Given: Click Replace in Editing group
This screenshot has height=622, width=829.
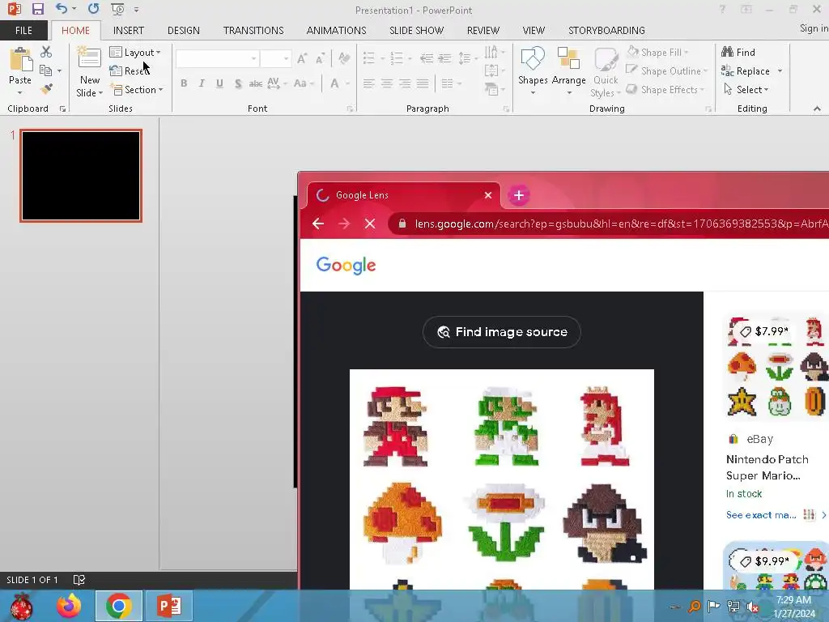Looking at the screenshot, I should 746,71.
